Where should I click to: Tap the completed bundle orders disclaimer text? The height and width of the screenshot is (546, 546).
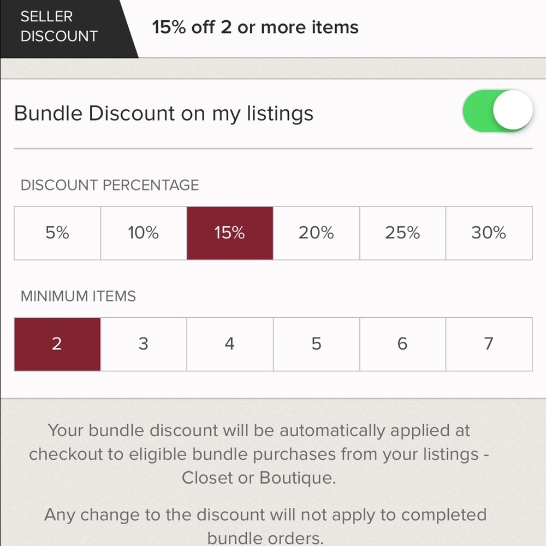point(265,526)
